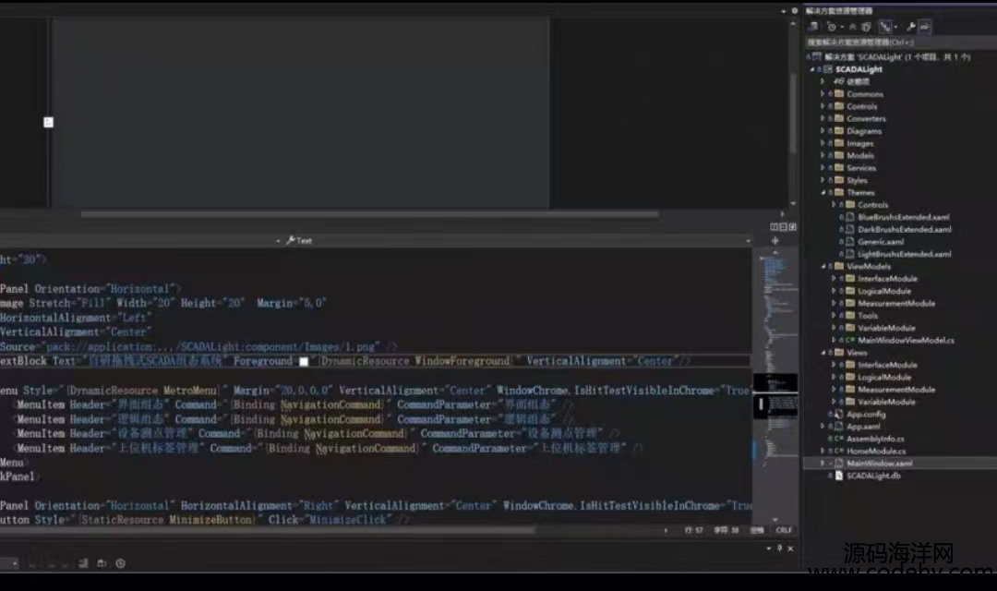Toggle the preview selected items button
This screenshot has width=997, height=591.
(925, 27)
